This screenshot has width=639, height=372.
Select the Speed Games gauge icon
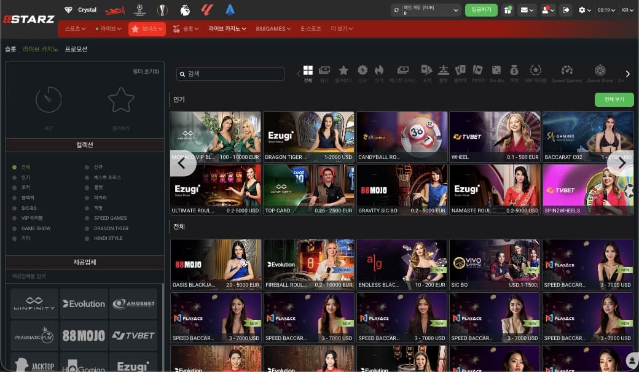pyautogui.click(x=566, y=71)
